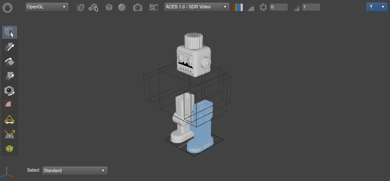
Task: Open the OpenGL renderer dropdown
Action: pyautogui.click(x=47, y=7)
